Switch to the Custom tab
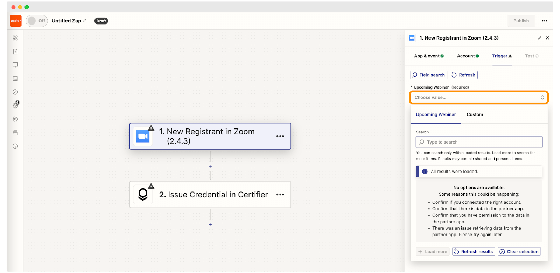Viewport: 560px width, 273px height. click(x=475, y=114)
